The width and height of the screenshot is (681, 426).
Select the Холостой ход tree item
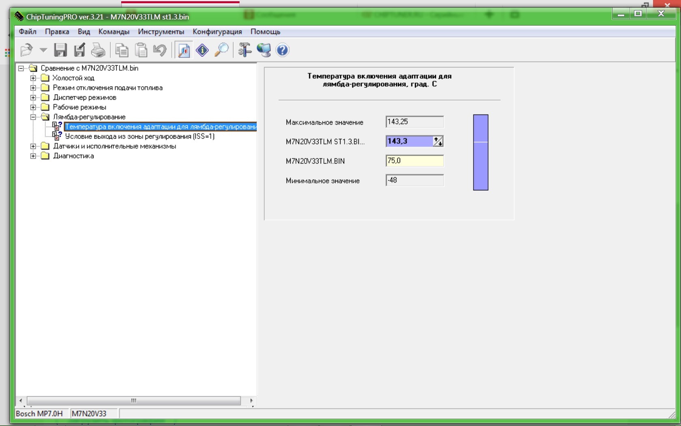[73, 78]
